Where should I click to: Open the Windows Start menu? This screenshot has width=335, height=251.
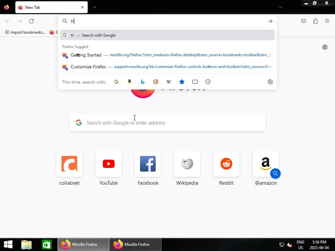8,244
